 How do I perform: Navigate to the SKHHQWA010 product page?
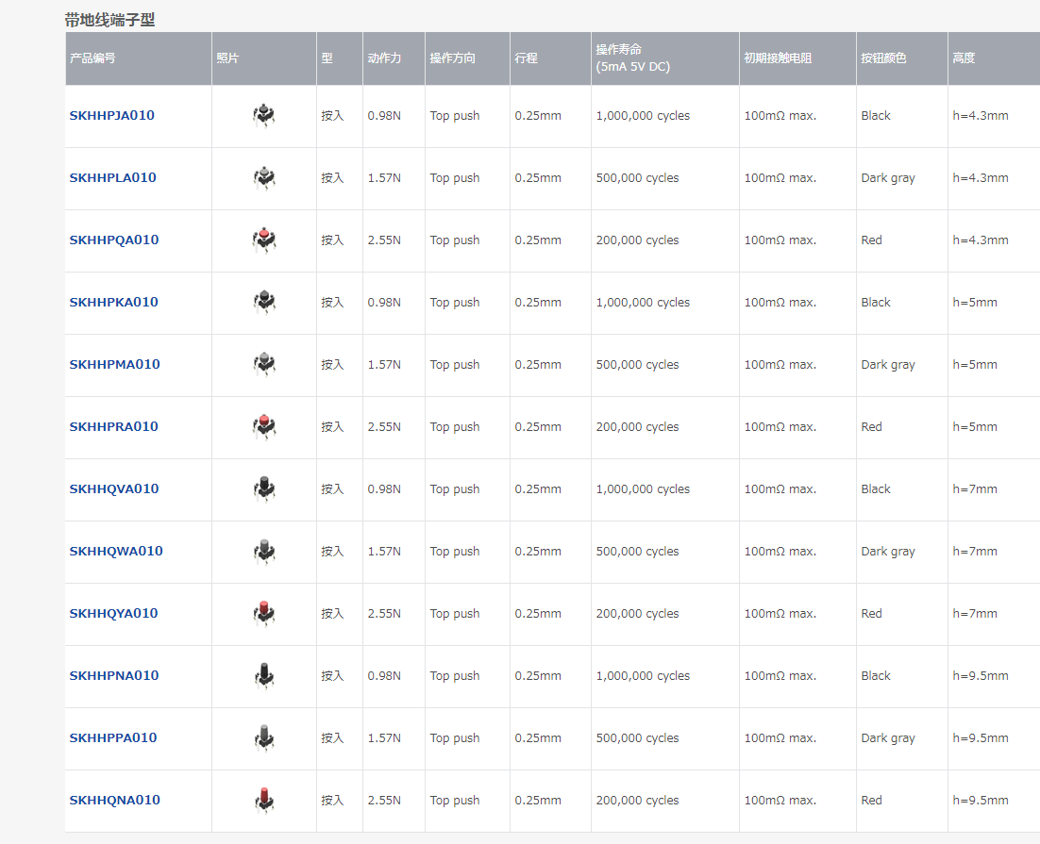115,552
